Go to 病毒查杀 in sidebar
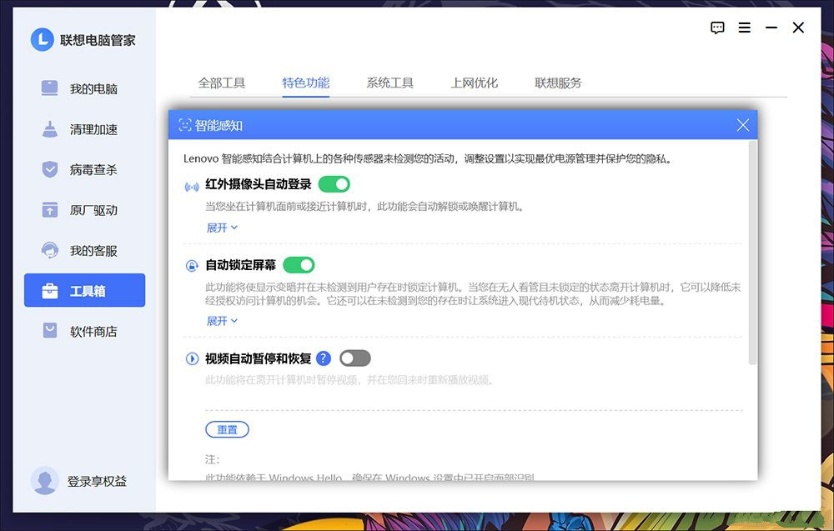 pyautogui.click(x=84, y=169)
